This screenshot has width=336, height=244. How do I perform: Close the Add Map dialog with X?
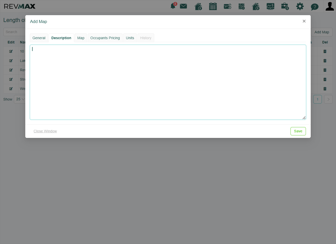[x=304, y=21]
